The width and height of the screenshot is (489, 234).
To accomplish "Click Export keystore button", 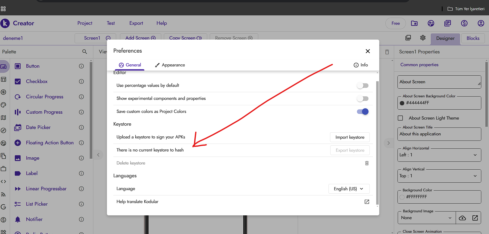I will coord(350,150).
